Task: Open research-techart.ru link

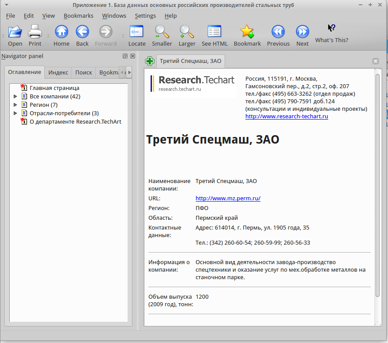Action: pyautogui.click(x=287, y=116)
